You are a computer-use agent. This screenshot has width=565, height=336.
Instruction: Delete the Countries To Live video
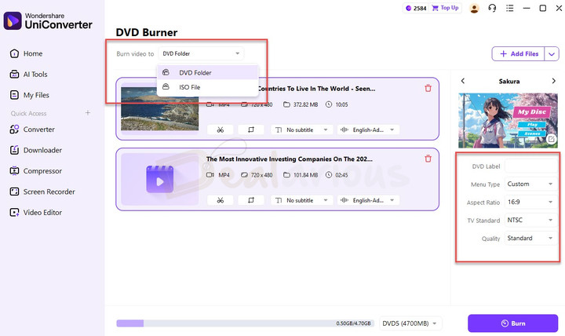tap(428, 88)
